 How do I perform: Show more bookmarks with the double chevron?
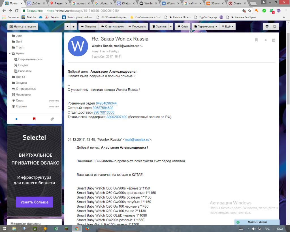pyautogui.click(x=284, y=17)
